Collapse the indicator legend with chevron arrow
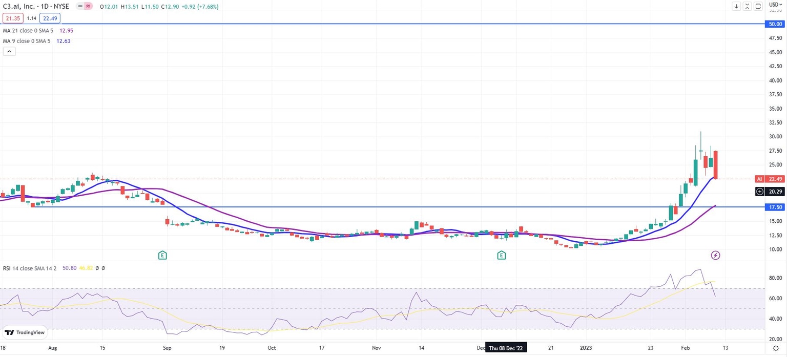 pos(9,51)
